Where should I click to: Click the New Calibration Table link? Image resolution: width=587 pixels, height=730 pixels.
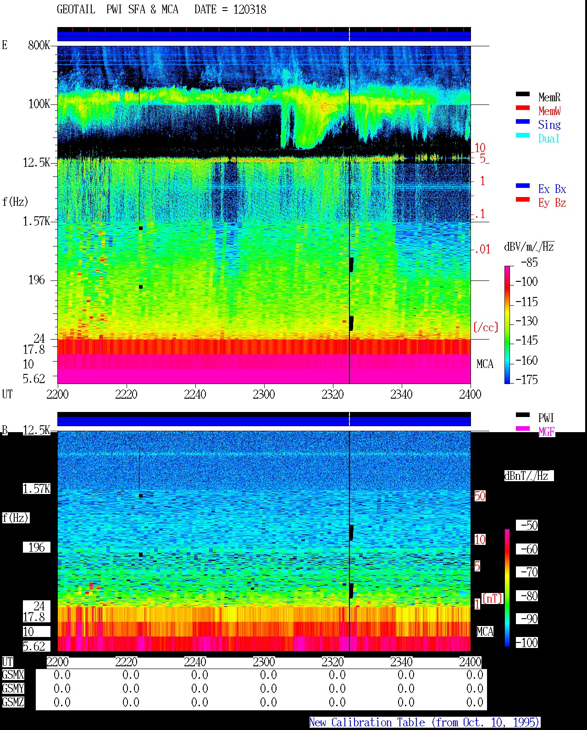pyautogui.click(x=425, y=723)
